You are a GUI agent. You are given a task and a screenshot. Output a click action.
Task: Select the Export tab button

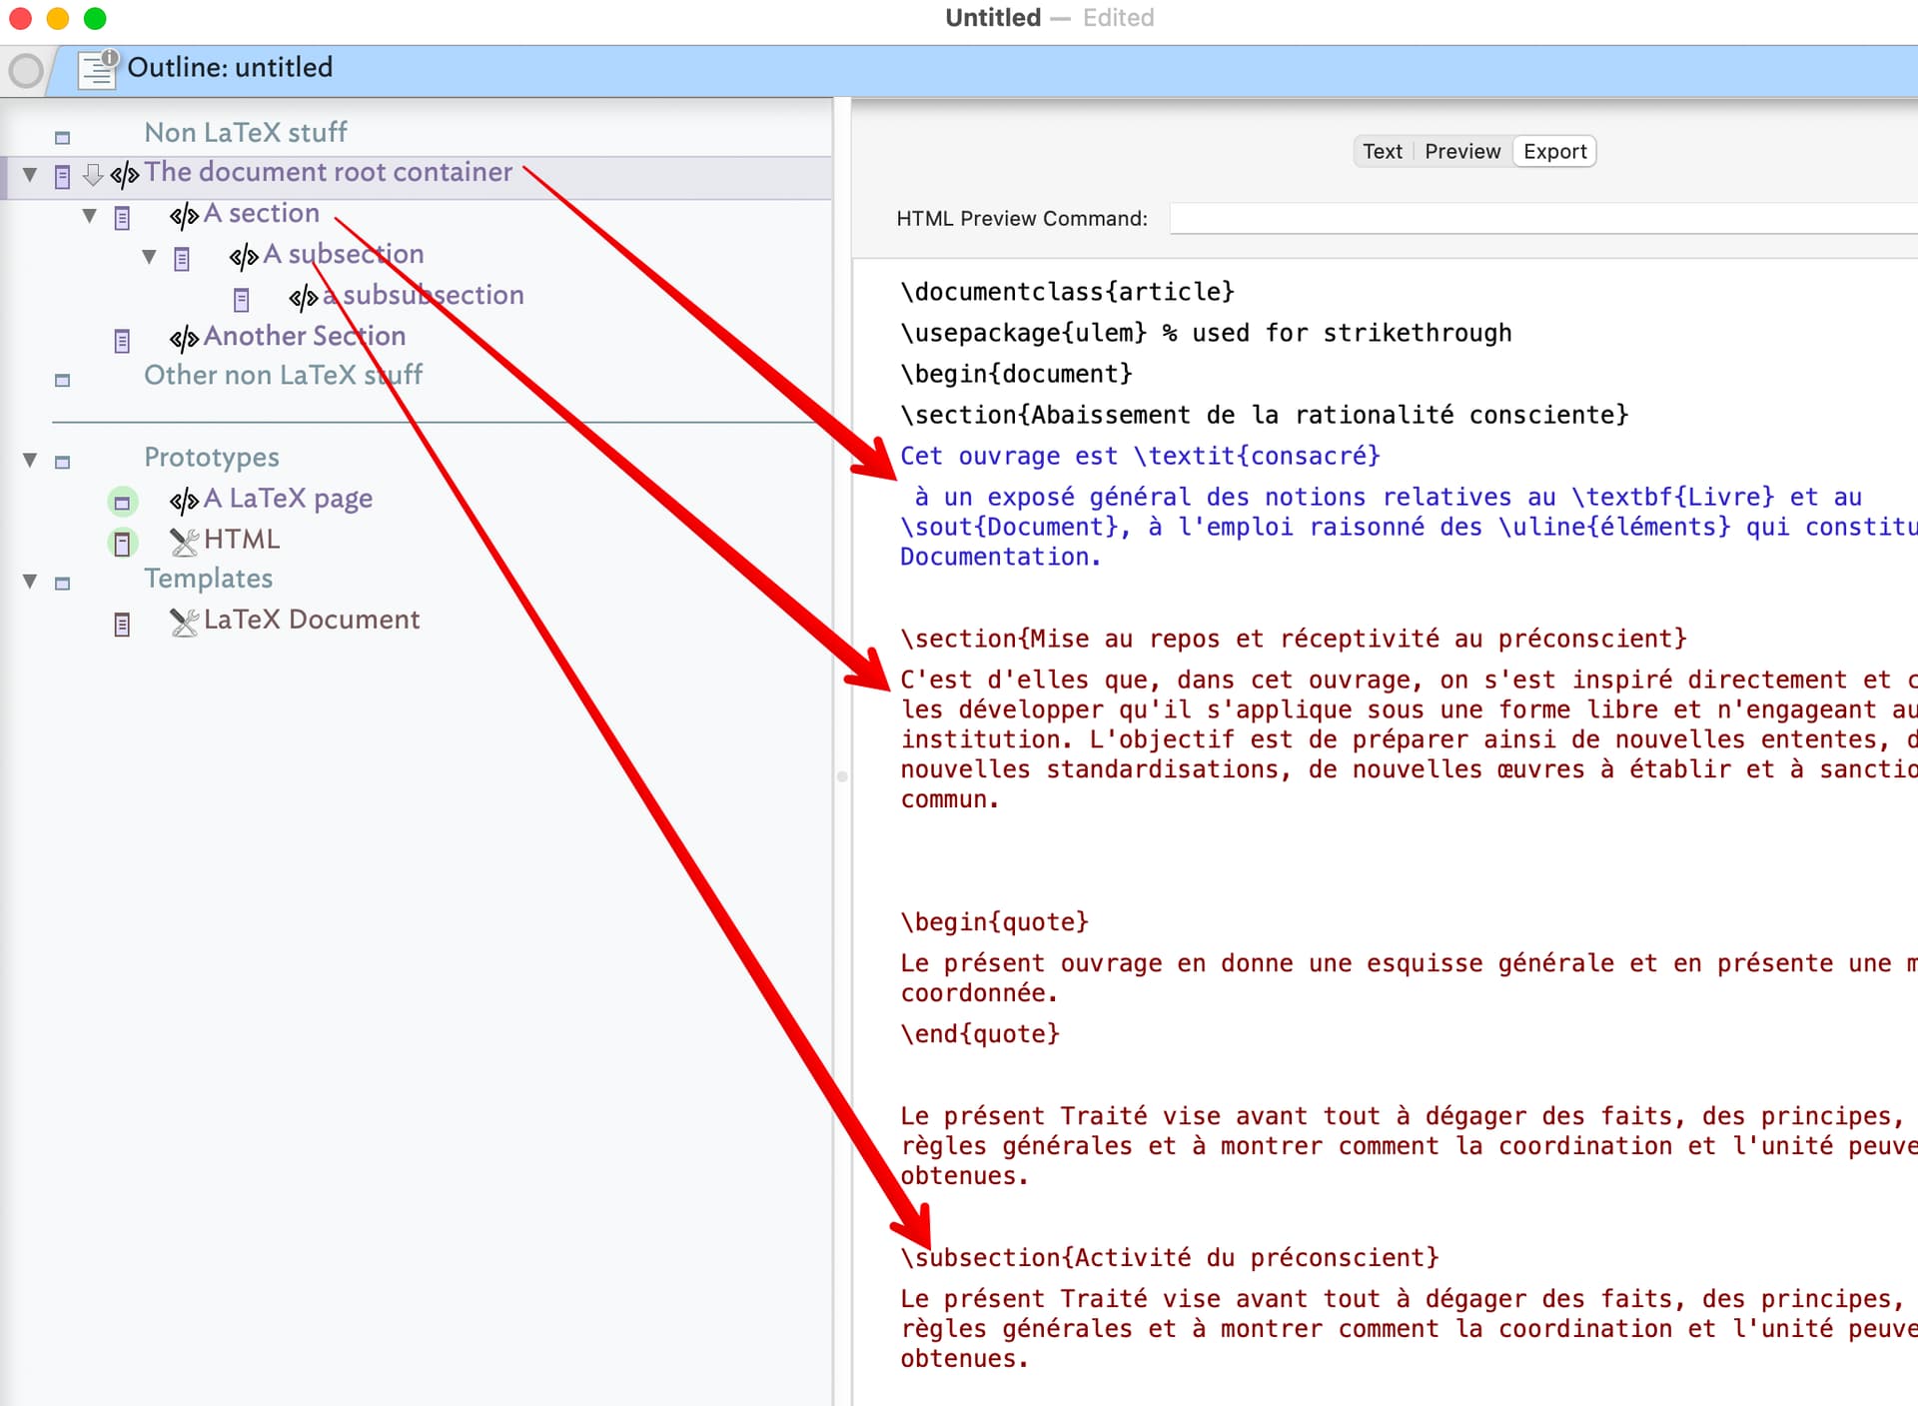coord(1554,151)
